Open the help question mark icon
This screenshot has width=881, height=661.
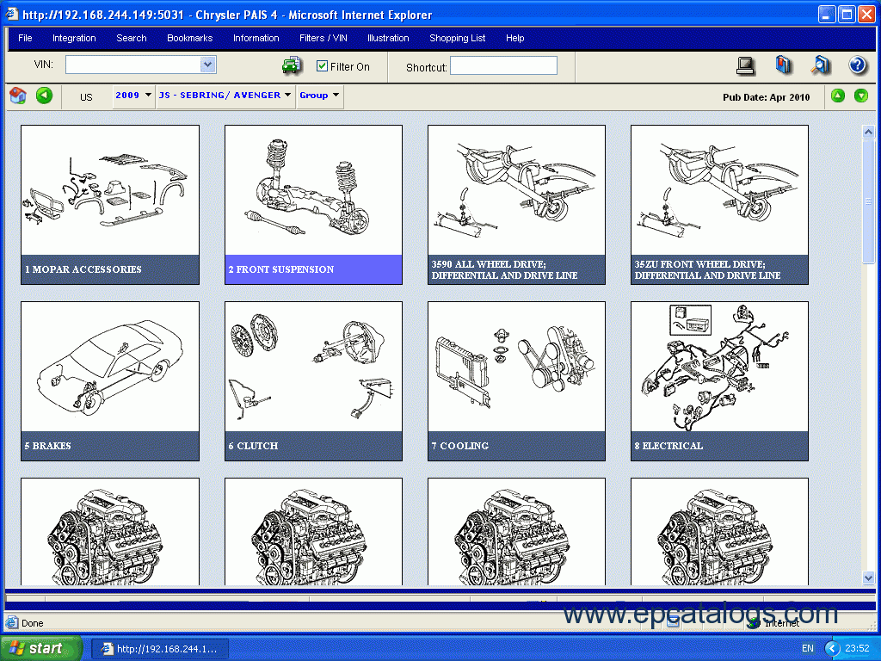tap(858, 65)
